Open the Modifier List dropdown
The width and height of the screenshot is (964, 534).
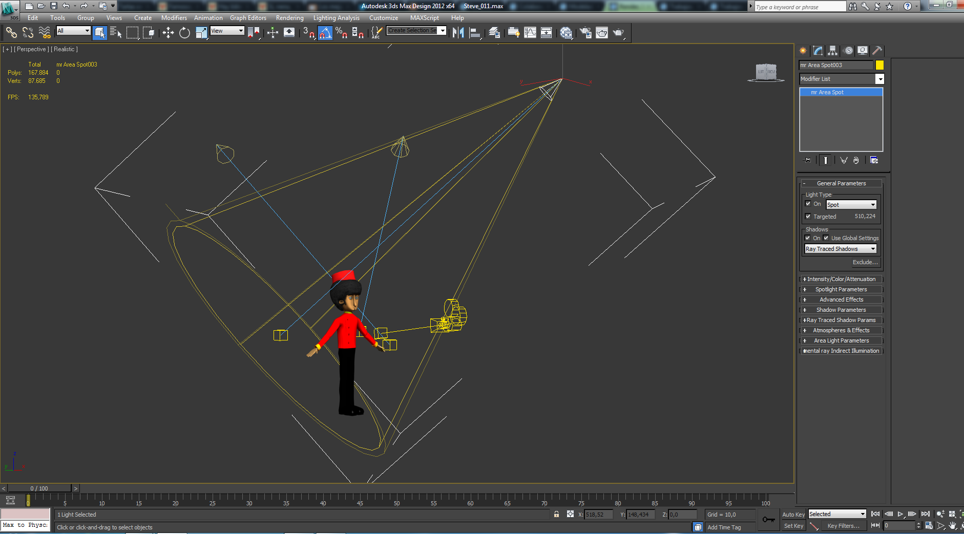tap(842, 79)
